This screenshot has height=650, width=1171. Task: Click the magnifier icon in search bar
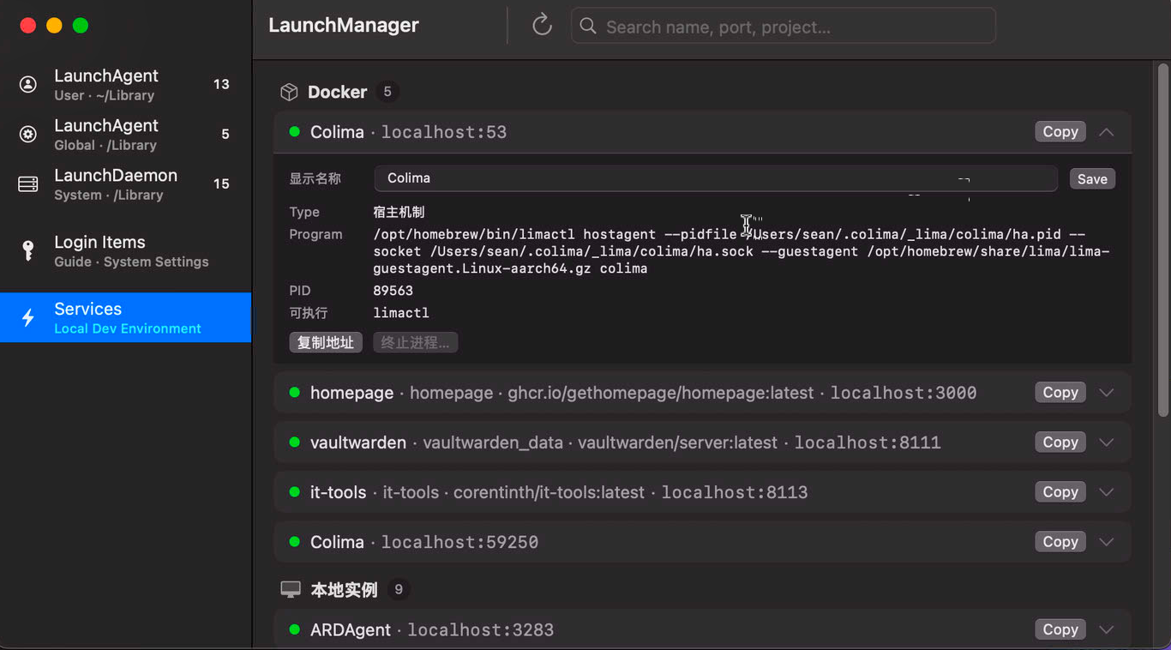click(588, 27)
